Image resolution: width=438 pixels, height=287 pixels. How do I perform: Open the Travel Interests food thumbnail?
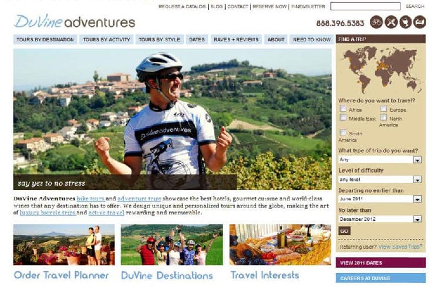point(280,245)
